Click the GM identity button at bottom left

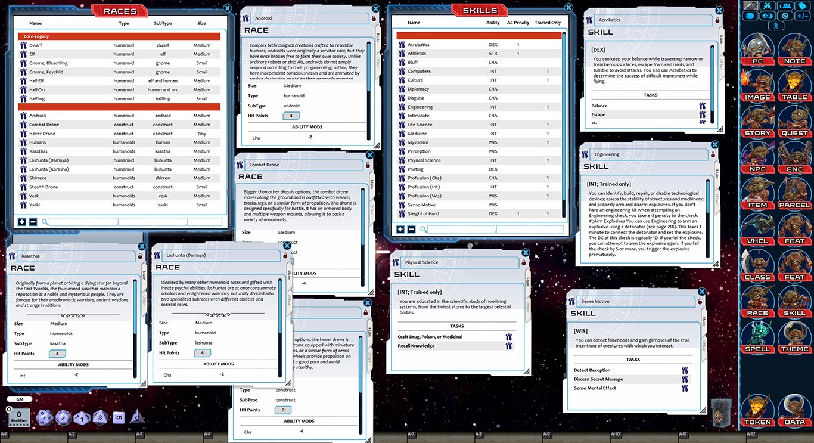(19, 399)
